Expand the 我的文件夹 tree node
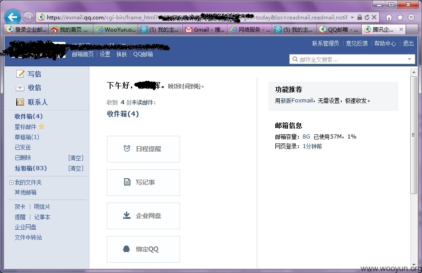This screenshot has width=422, height=273. coord(11,182)
